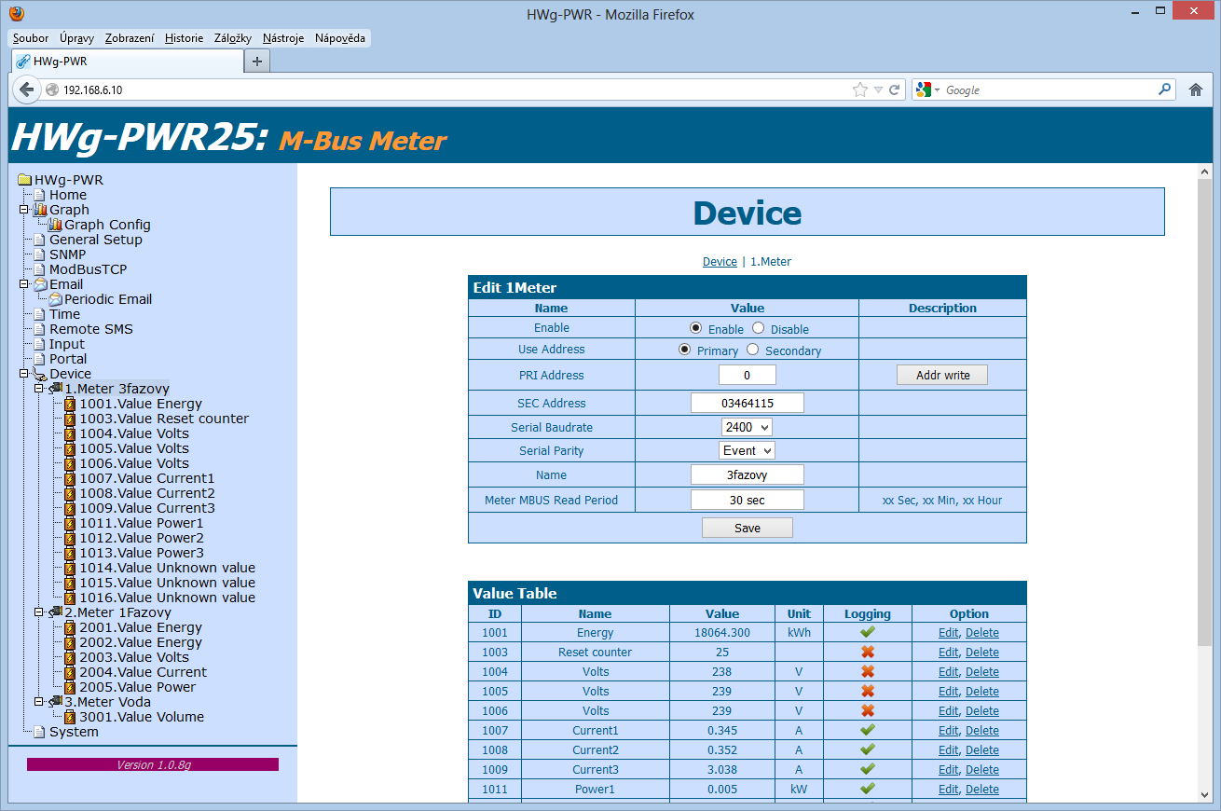Choose Secondary address radio button
Viewport: 1221px width, 811px height.
(753, 350)
